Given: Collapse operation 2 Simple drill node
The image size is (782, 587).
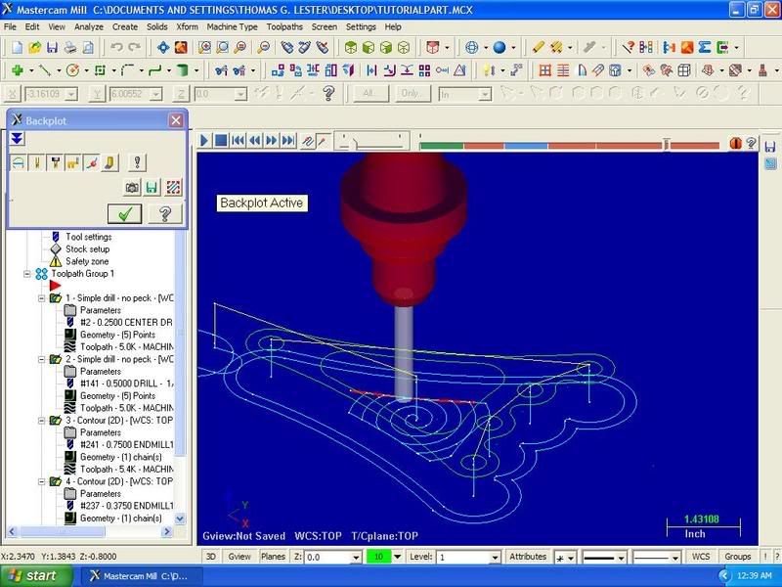Looking at the screenshot, I should [x=41, y=359].
